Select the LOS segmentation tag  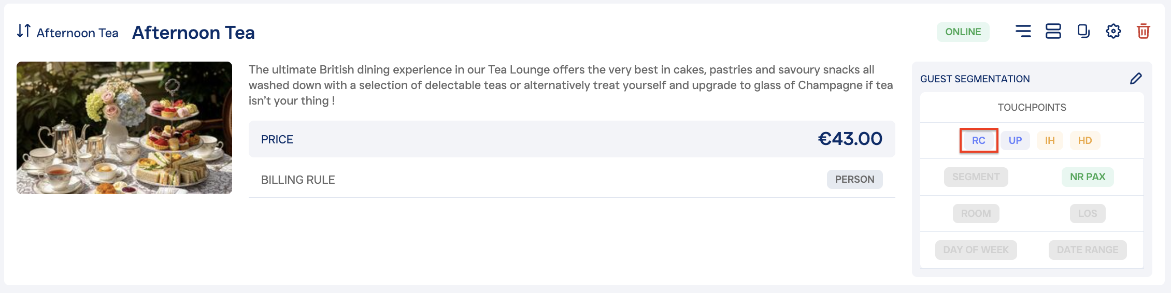(1088, 213)
